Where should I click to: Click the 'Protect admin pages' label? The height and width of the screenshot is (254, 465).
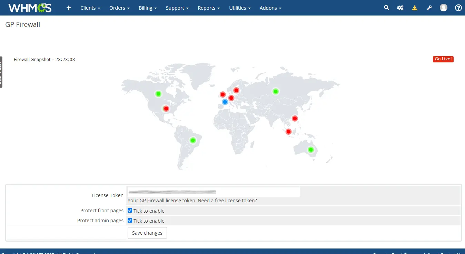[100, 221]
